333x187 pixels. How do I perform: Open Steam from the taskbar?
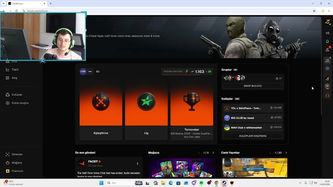click(224, 183)
